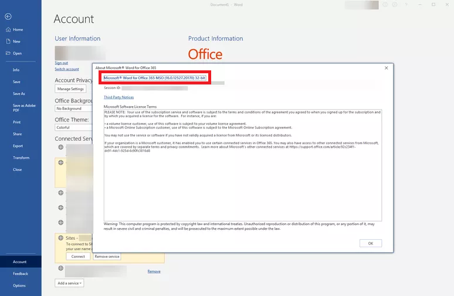Click the back arrow icon in sidebar
Image resolution: width=454 pixels, height=296 pixels.
tap(8, 16)
